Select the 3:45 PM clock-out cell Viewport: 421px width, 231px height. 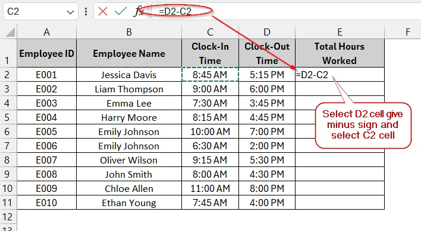click(x=267, y=103)
